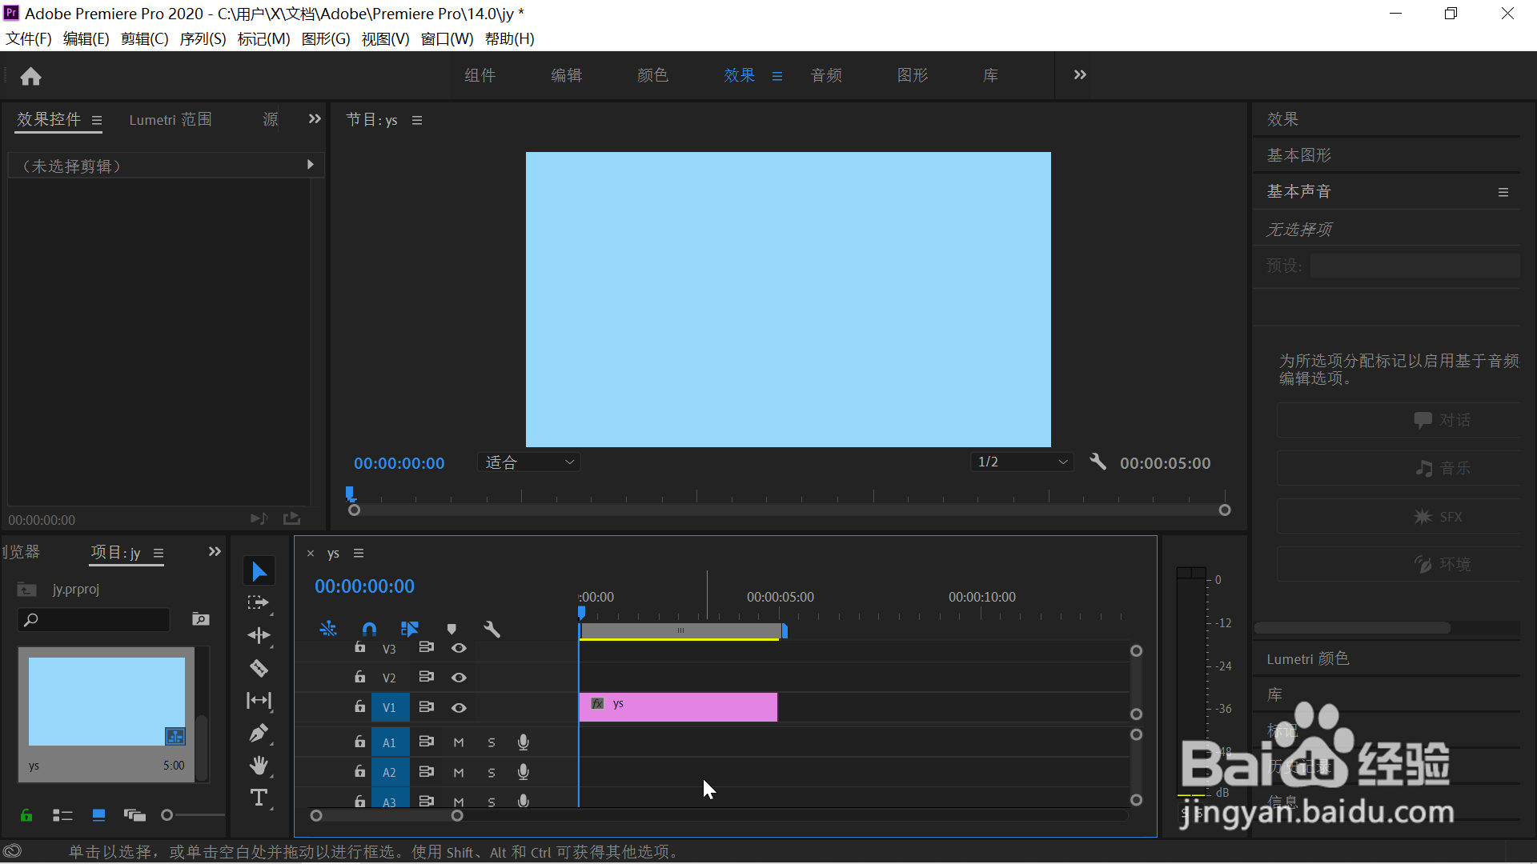Image resolution: width=1537 pixels, height=864 pixels.
Task: Select the Pen tool
Action: point(259,733)
